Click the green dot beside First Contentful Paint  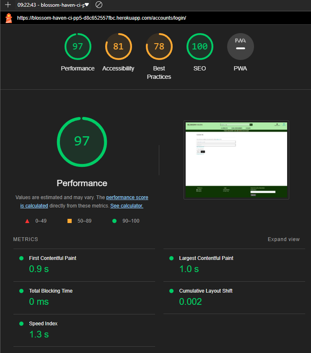(21, 258)
